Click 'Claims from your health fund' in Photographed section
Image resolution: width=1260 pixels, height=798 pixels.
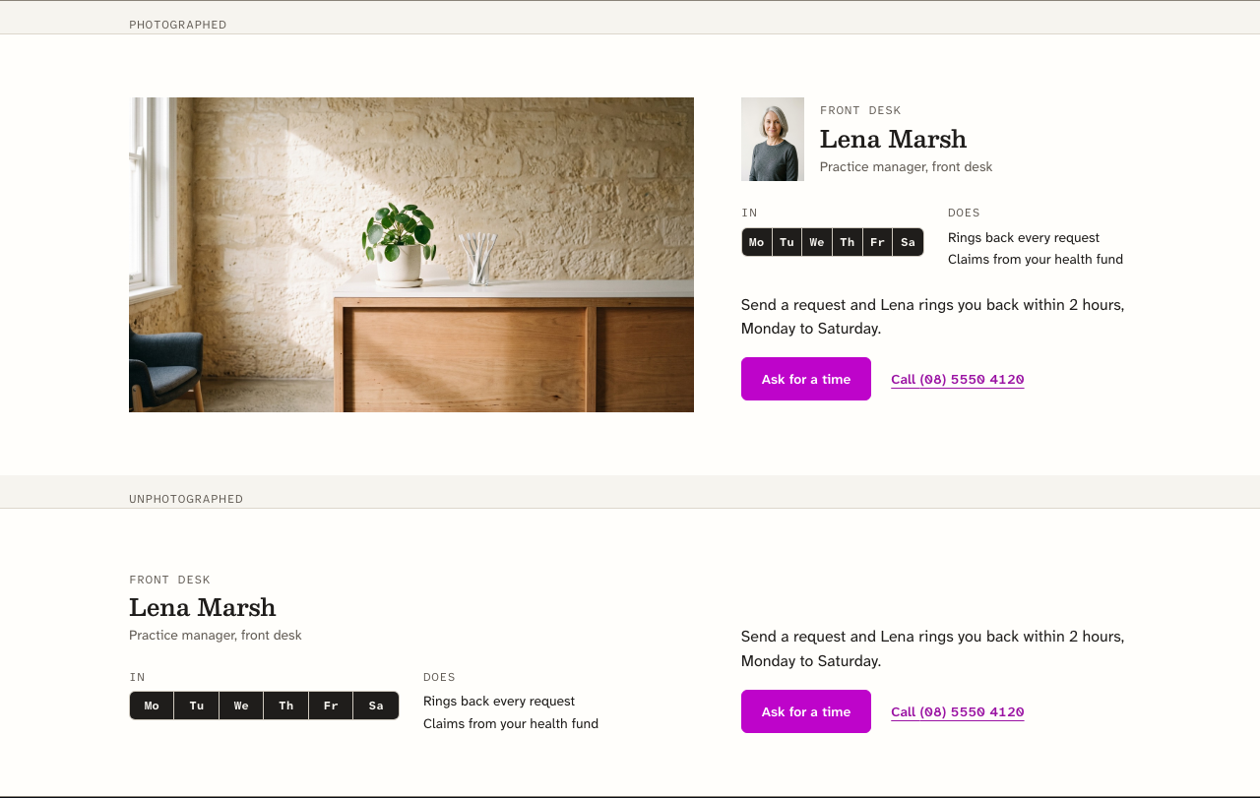1036,260
